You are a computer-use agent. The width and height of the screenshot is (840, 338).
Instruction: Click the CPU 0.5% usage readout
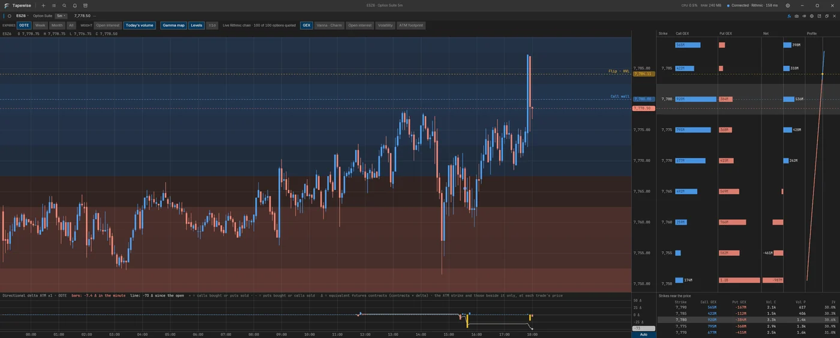click(x=689, y=5)
